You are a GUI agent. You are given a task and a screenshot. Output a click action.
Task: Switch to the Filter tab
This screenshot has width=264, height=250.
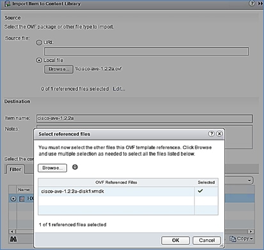pyautogui.click(x=15, y=170)
